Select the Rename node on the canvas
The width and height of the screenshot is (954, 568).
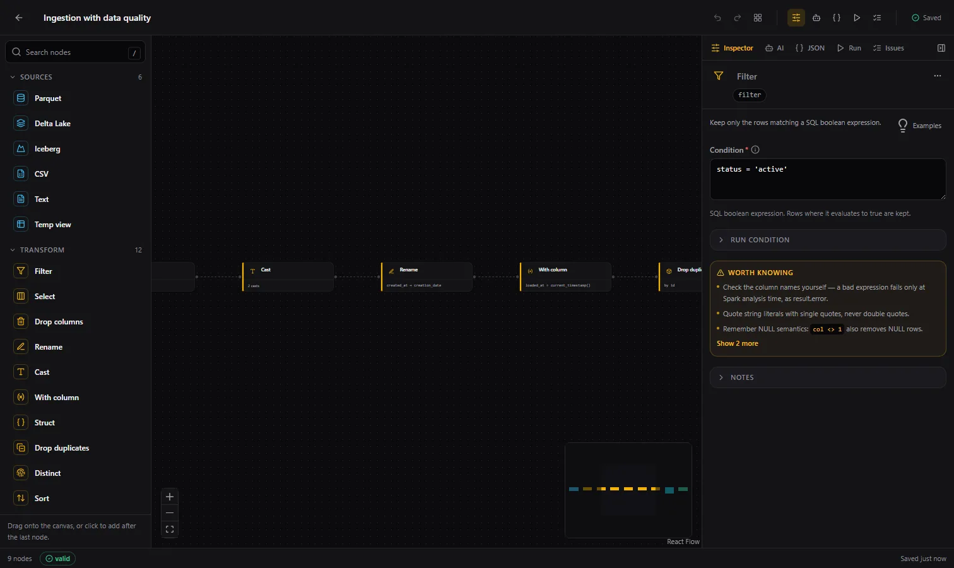pyautogui.click(x=427, y=276)
